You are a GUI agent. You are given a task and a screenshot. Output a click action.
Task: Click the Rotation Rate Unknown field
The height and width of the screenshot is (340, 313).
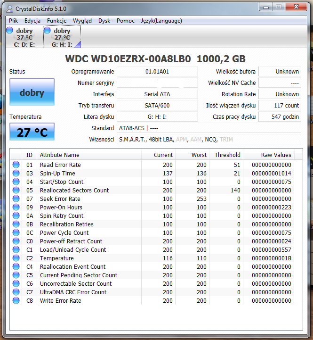pyautogui.click(x=280, y=94)
